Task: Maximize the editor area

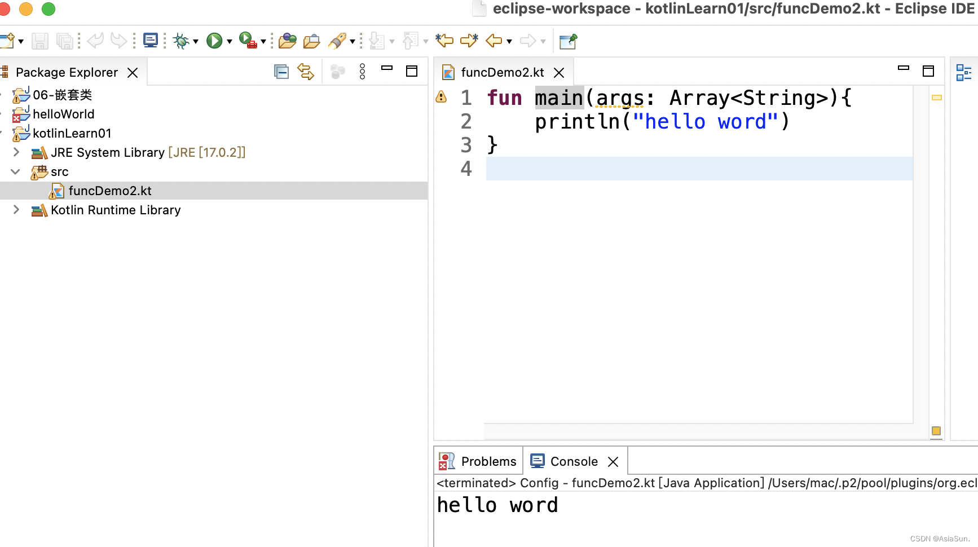Action: (x=928, y=71)
